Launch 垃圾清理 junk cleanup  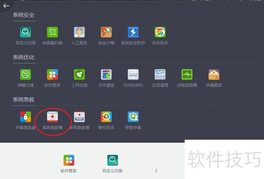click(x=160, y=75)
